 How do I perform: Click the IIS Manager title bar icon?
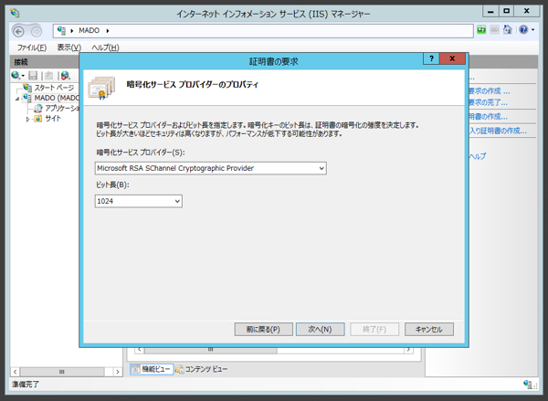[x=15, y=14]
